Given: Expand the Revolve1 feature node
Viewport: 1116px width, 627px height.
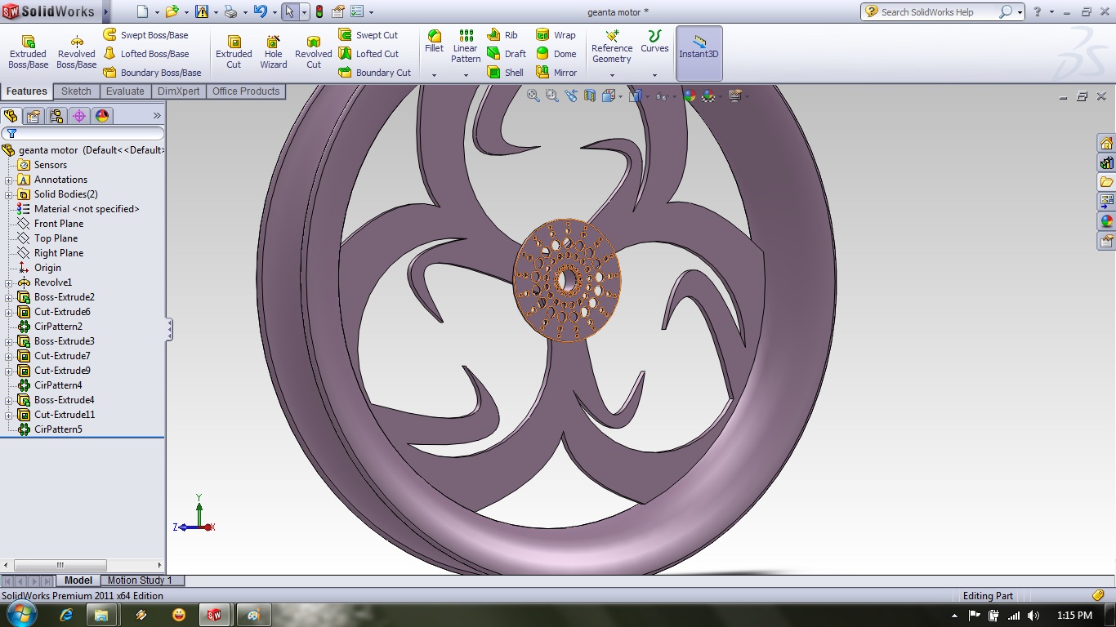Looking at the screenshot, I should click(x=9, y=282).
